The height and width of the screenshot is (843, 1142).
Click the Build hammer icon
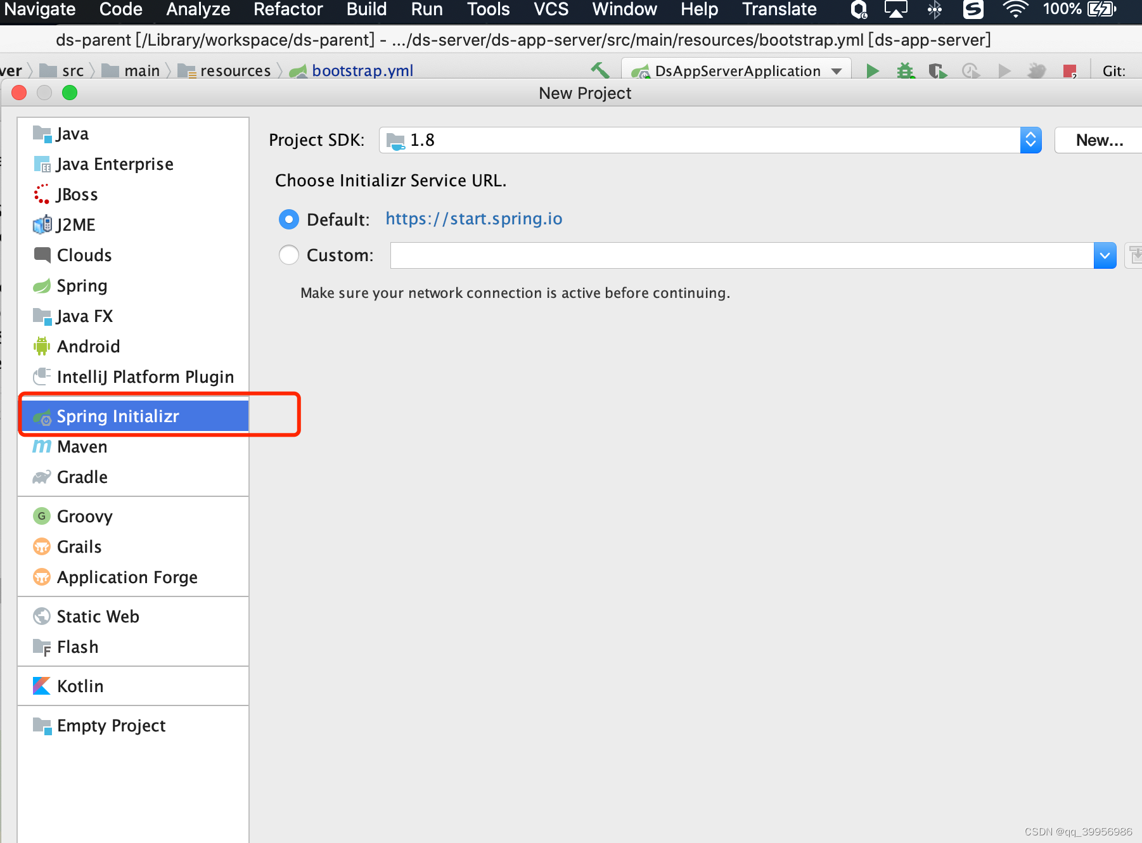tap(600, 70)
